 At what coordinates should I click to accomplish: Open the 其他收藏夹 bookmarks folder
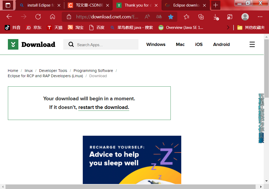pyautogui.click(x=251, y=28)
